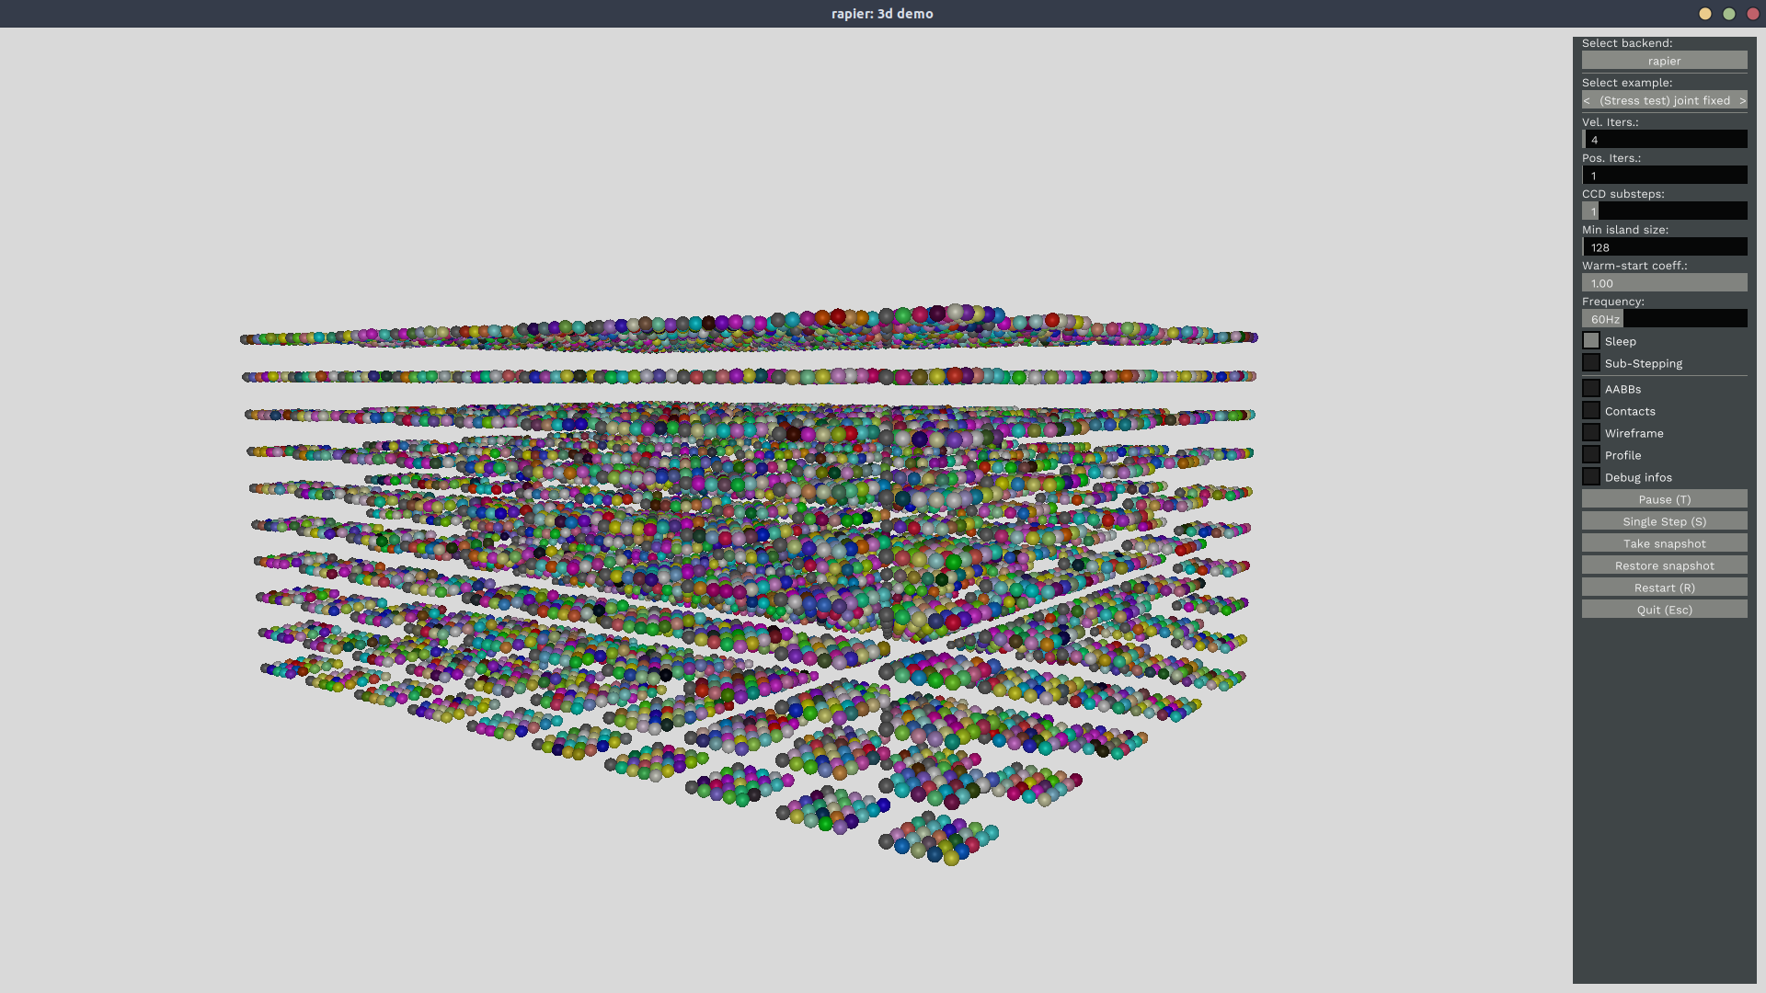Click the Take snapshot button
This screenshot has width=1766, height=993.
(1664, 543)
